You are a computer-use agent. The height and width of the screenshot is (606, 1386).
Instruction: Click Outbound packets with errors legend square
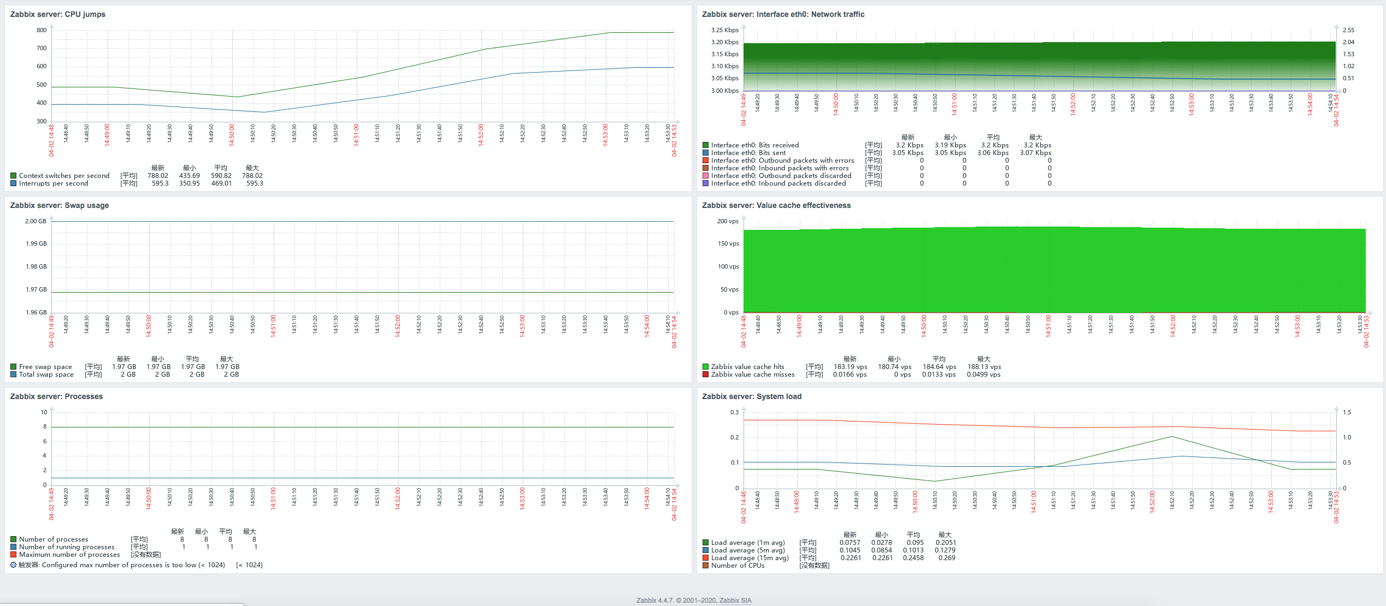pos(705,161)
